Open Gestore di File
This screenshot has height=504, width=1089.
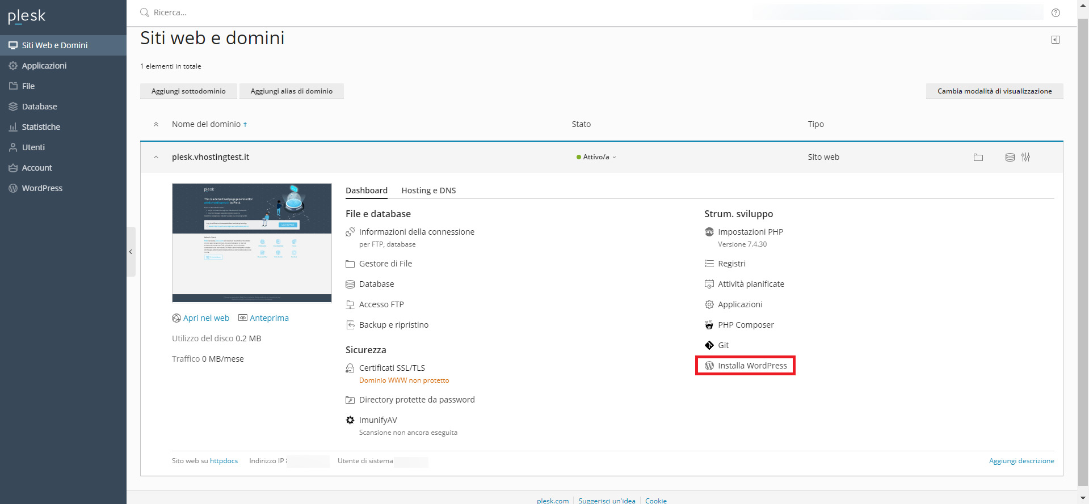385,264
